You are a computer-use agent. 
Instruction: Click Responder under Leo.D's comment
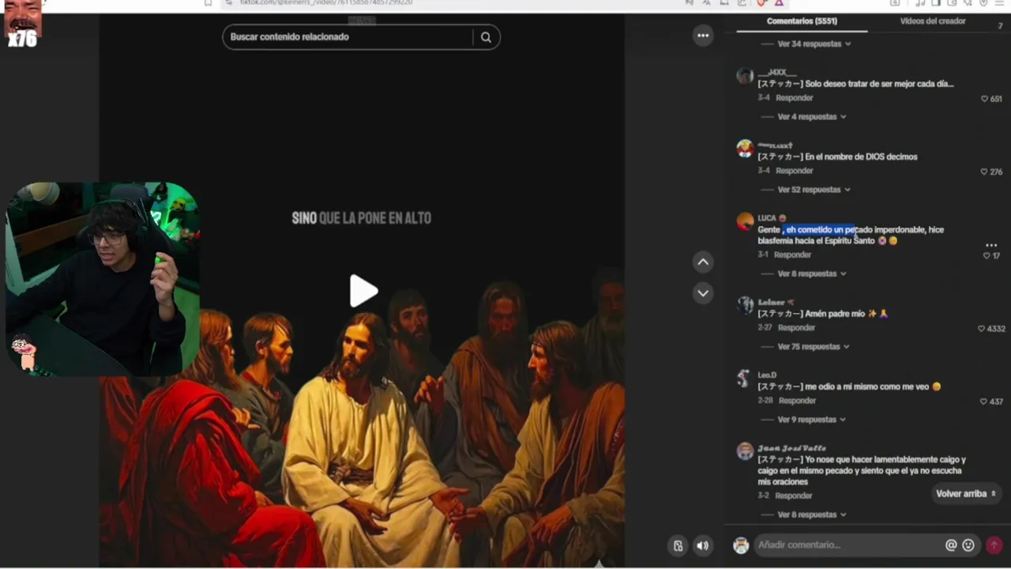pyautogui.click(x=797, y=401)
